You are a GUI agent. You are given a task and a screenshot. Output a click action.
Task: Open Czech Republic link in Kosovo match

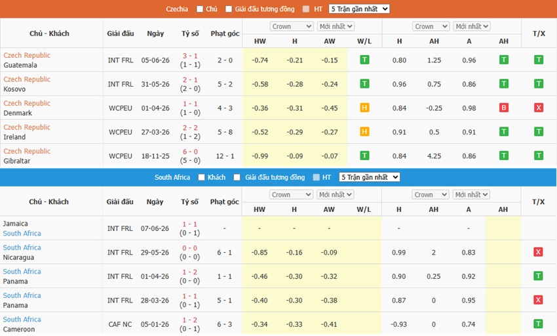pos(27,79)
